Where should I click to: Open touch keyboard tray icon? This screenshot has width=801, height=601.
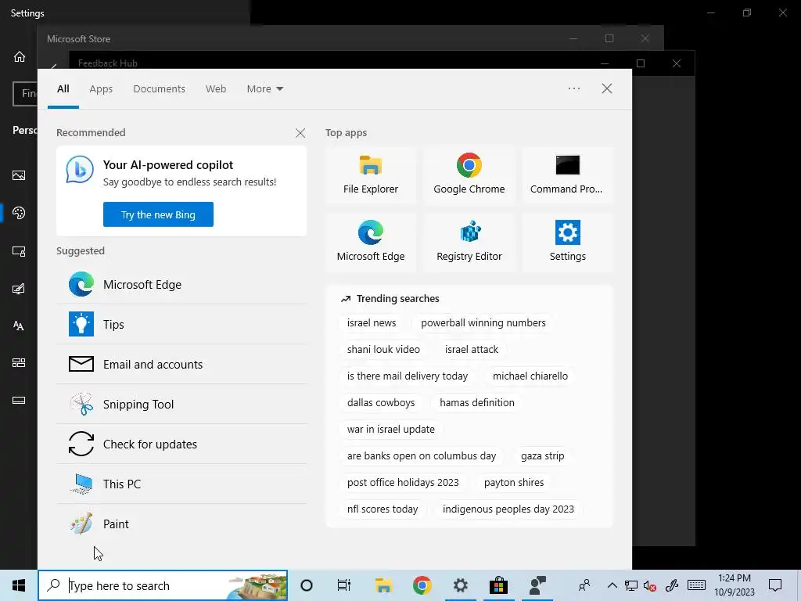click(x=696, y=585)
